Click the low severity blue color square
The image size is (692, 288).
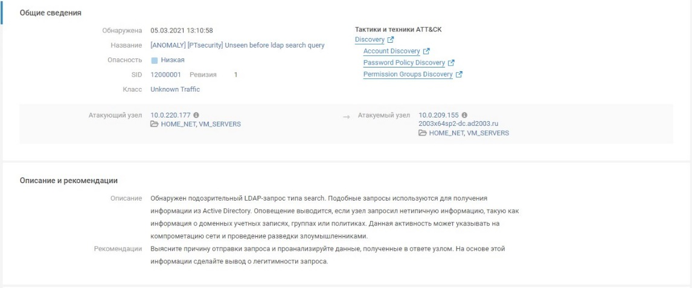click(155, 60)
